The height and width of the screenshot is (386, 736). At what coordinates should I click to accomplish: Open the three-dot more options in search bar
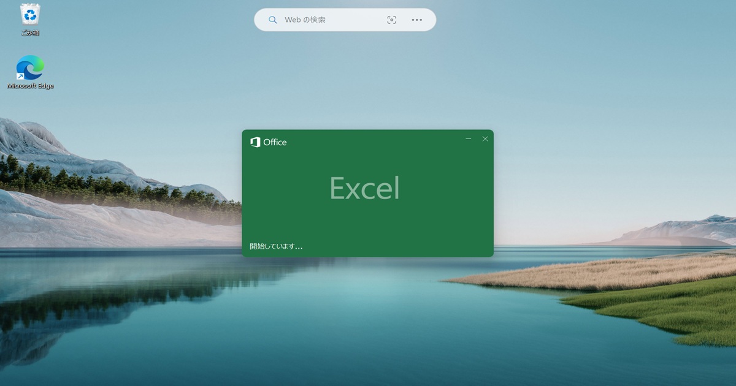[x=417, y=20]
